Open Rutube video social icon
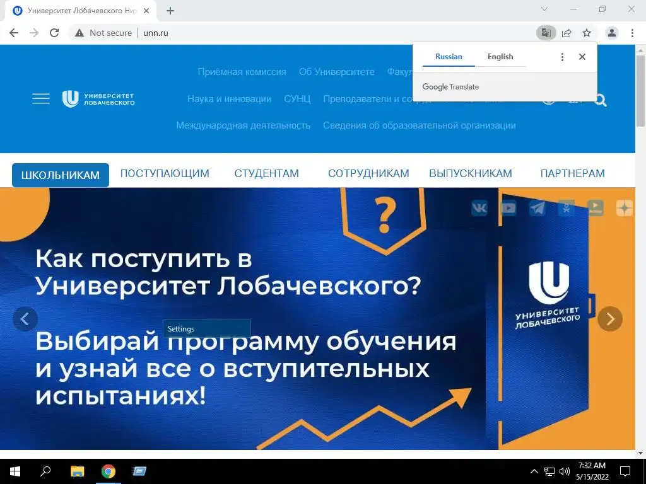The height and width of the screenshot is (484, 646). tap(596, 208)
